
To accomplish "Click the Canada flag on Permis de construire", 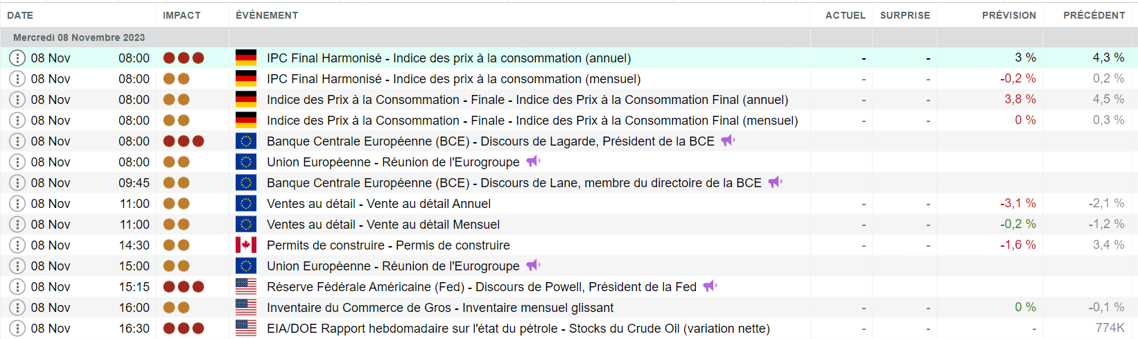I will (246, 245).
